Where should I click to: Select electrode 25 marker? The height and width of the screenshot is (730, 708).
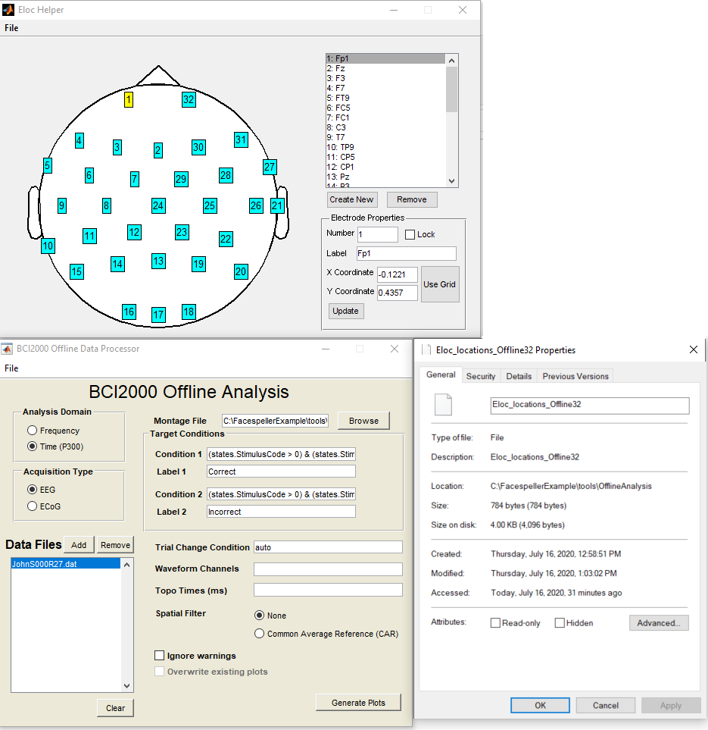click(x=210, y=205)
